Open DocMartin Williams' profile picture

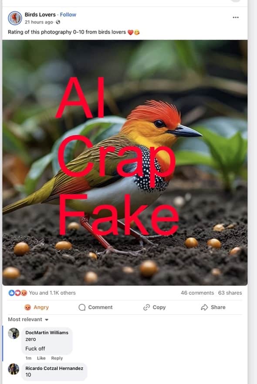(x=14, y=333)
